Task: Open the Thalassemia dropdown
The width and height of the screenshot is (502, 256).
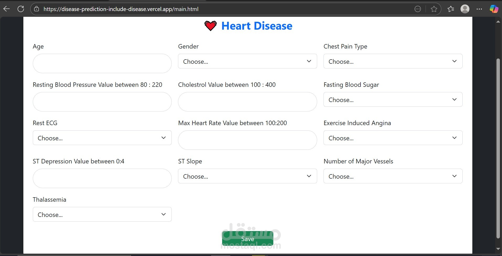Action: (x=102, y=215)
